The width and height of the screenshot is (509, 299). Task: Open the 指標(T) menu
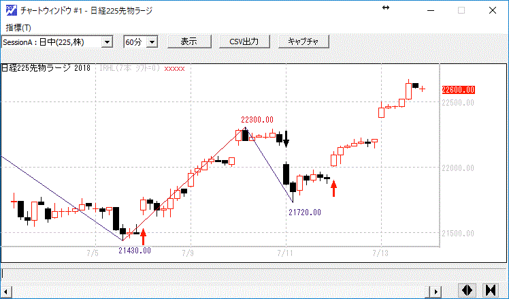(18, 28)
